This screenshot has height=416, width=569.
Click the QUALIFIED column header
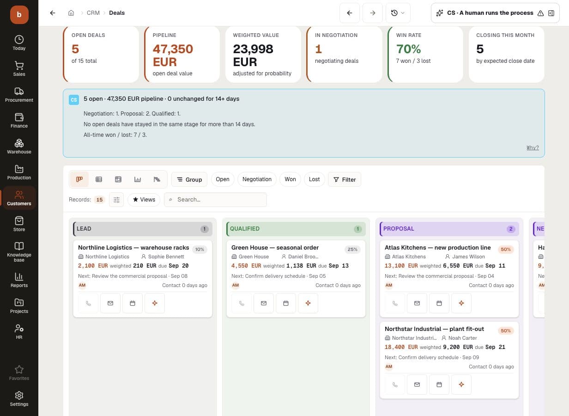click(296, 229)
